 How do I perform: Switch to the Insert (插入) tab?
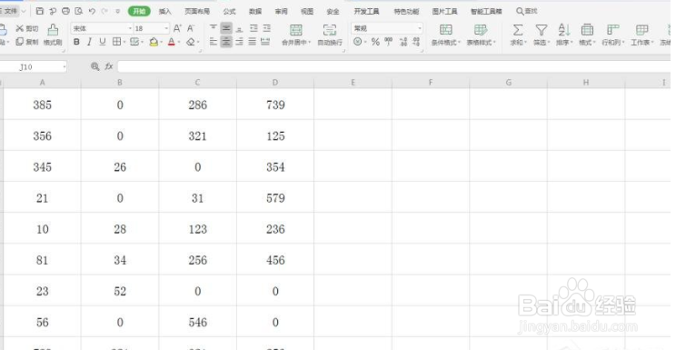(164, 12)
